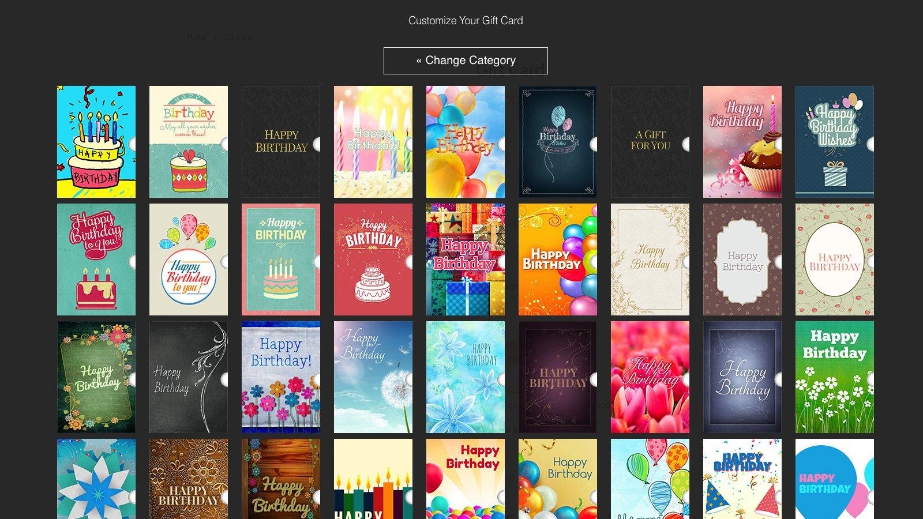
Task: Choose the plain black Happy Birthday card
Action: (280, 142)
